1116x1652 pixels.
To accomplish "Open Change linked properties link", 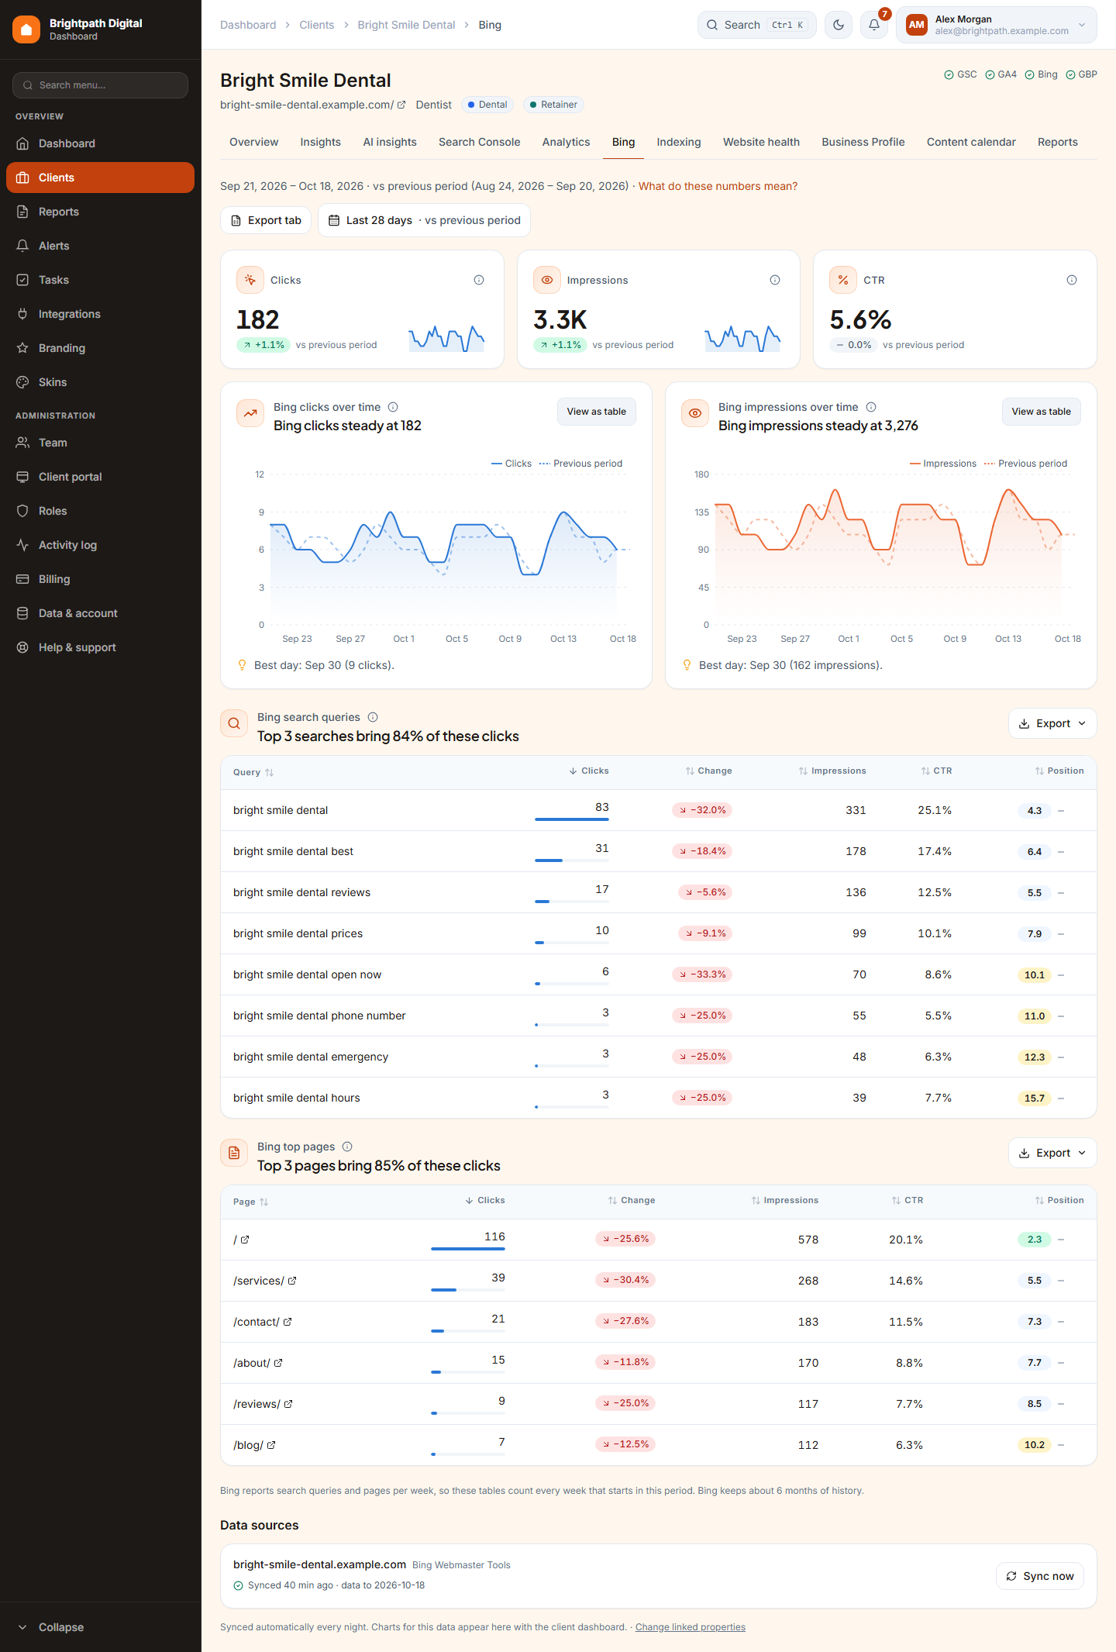I will coord(690,1627).
